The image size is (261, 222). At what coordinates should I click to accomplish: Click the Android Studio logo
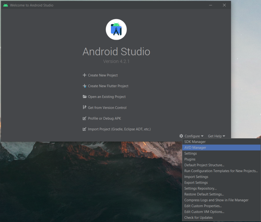pyautogui.click(x=116, y=29)
